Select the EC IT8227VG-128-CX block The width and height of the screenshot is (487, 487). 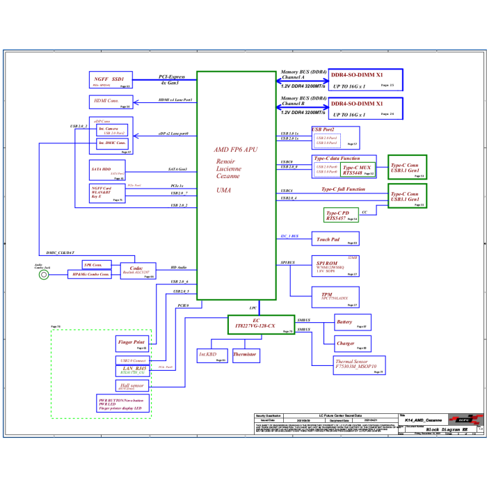(261, 325)
